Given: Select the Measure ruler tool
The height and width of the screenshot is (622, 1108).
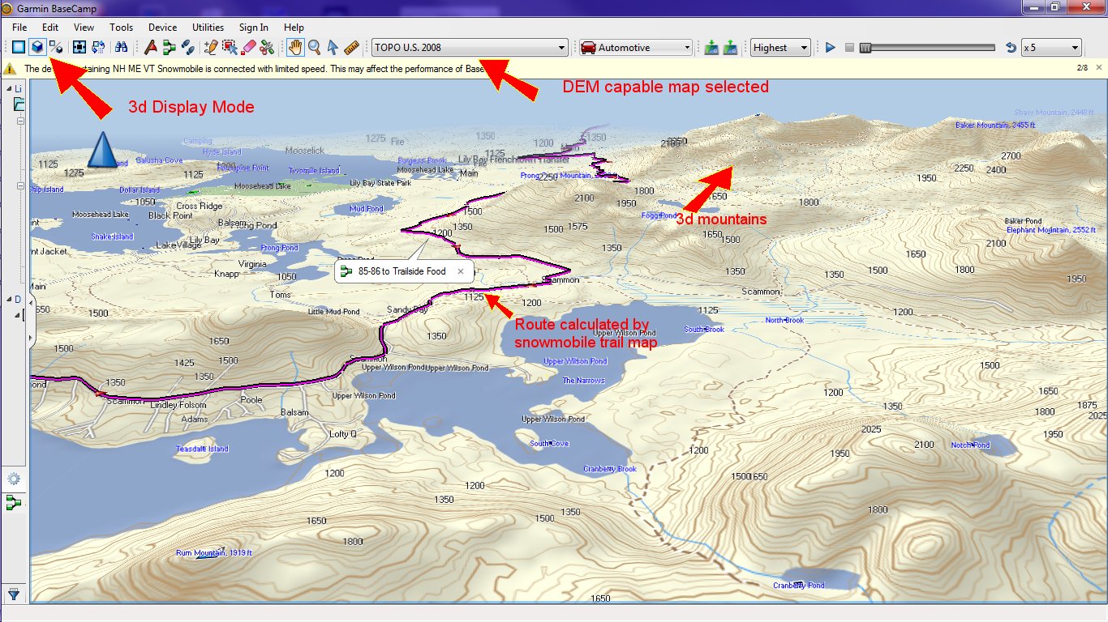Looking at the screenshot, I should point(351,47).
